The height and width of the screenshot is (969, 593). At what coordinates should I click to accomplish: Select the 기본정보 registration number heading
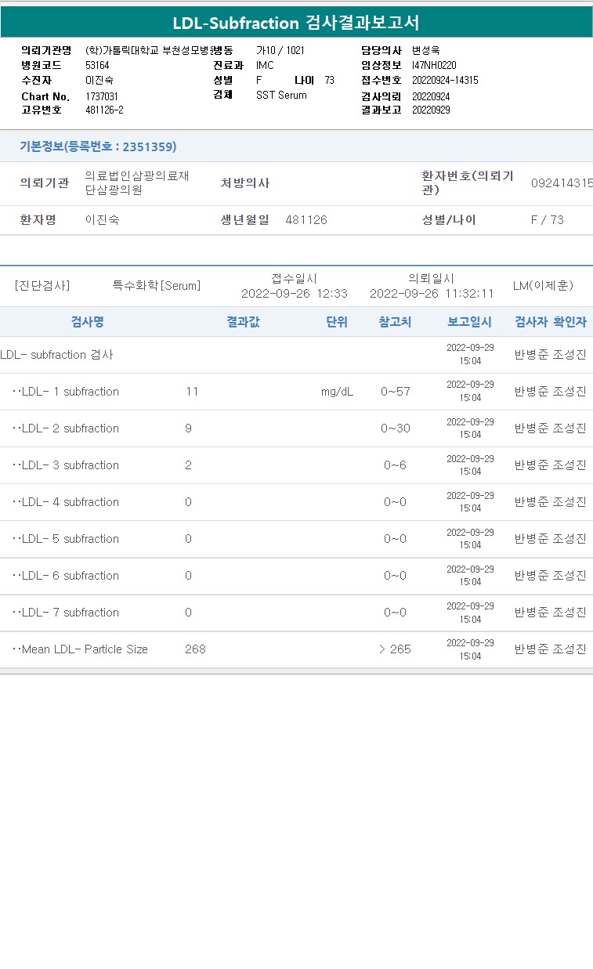click(98, 146)
